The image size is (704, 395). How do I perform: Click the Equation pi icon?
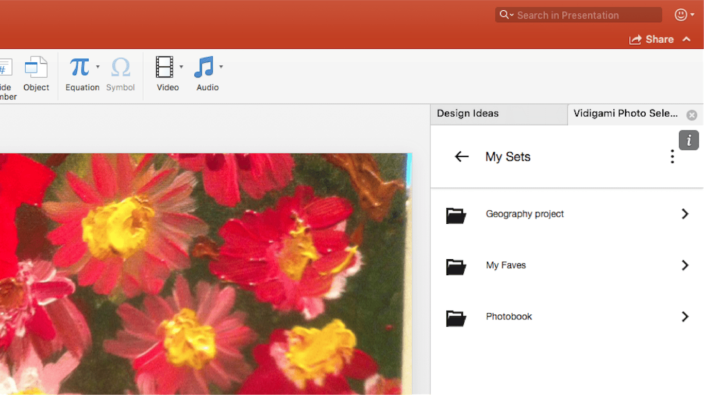click(80, 67)
